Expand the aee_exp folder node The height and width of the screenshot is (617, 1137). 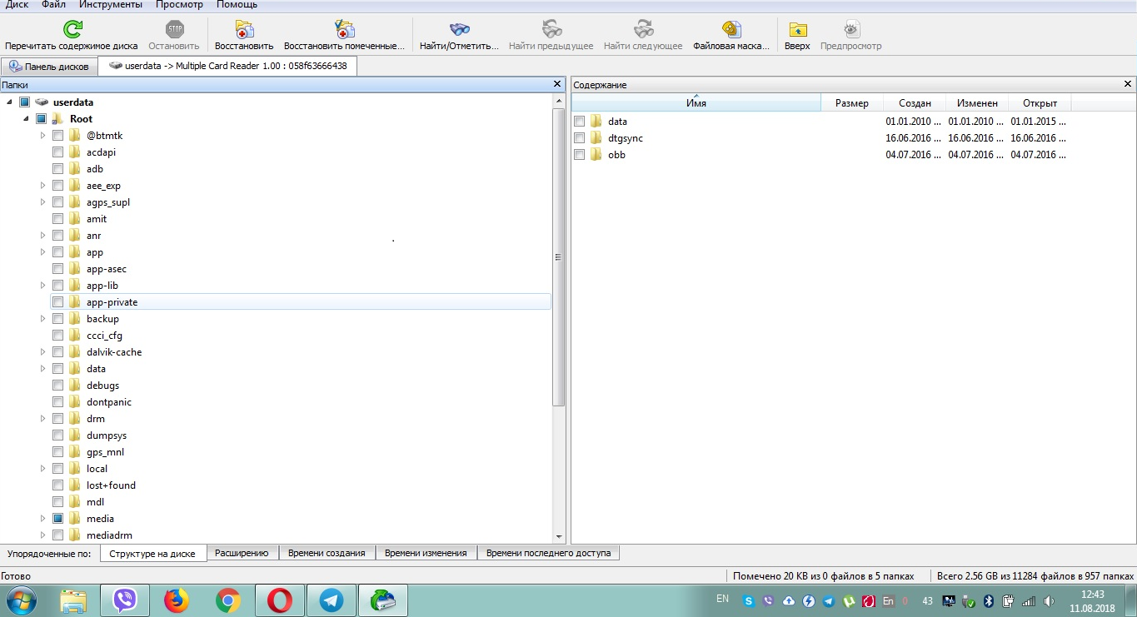(43, 186)
